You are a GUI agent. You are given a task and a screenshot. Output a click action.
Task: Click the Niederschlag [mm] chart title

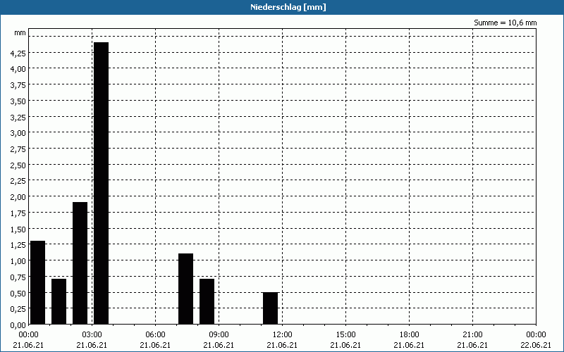click(288, 7)
